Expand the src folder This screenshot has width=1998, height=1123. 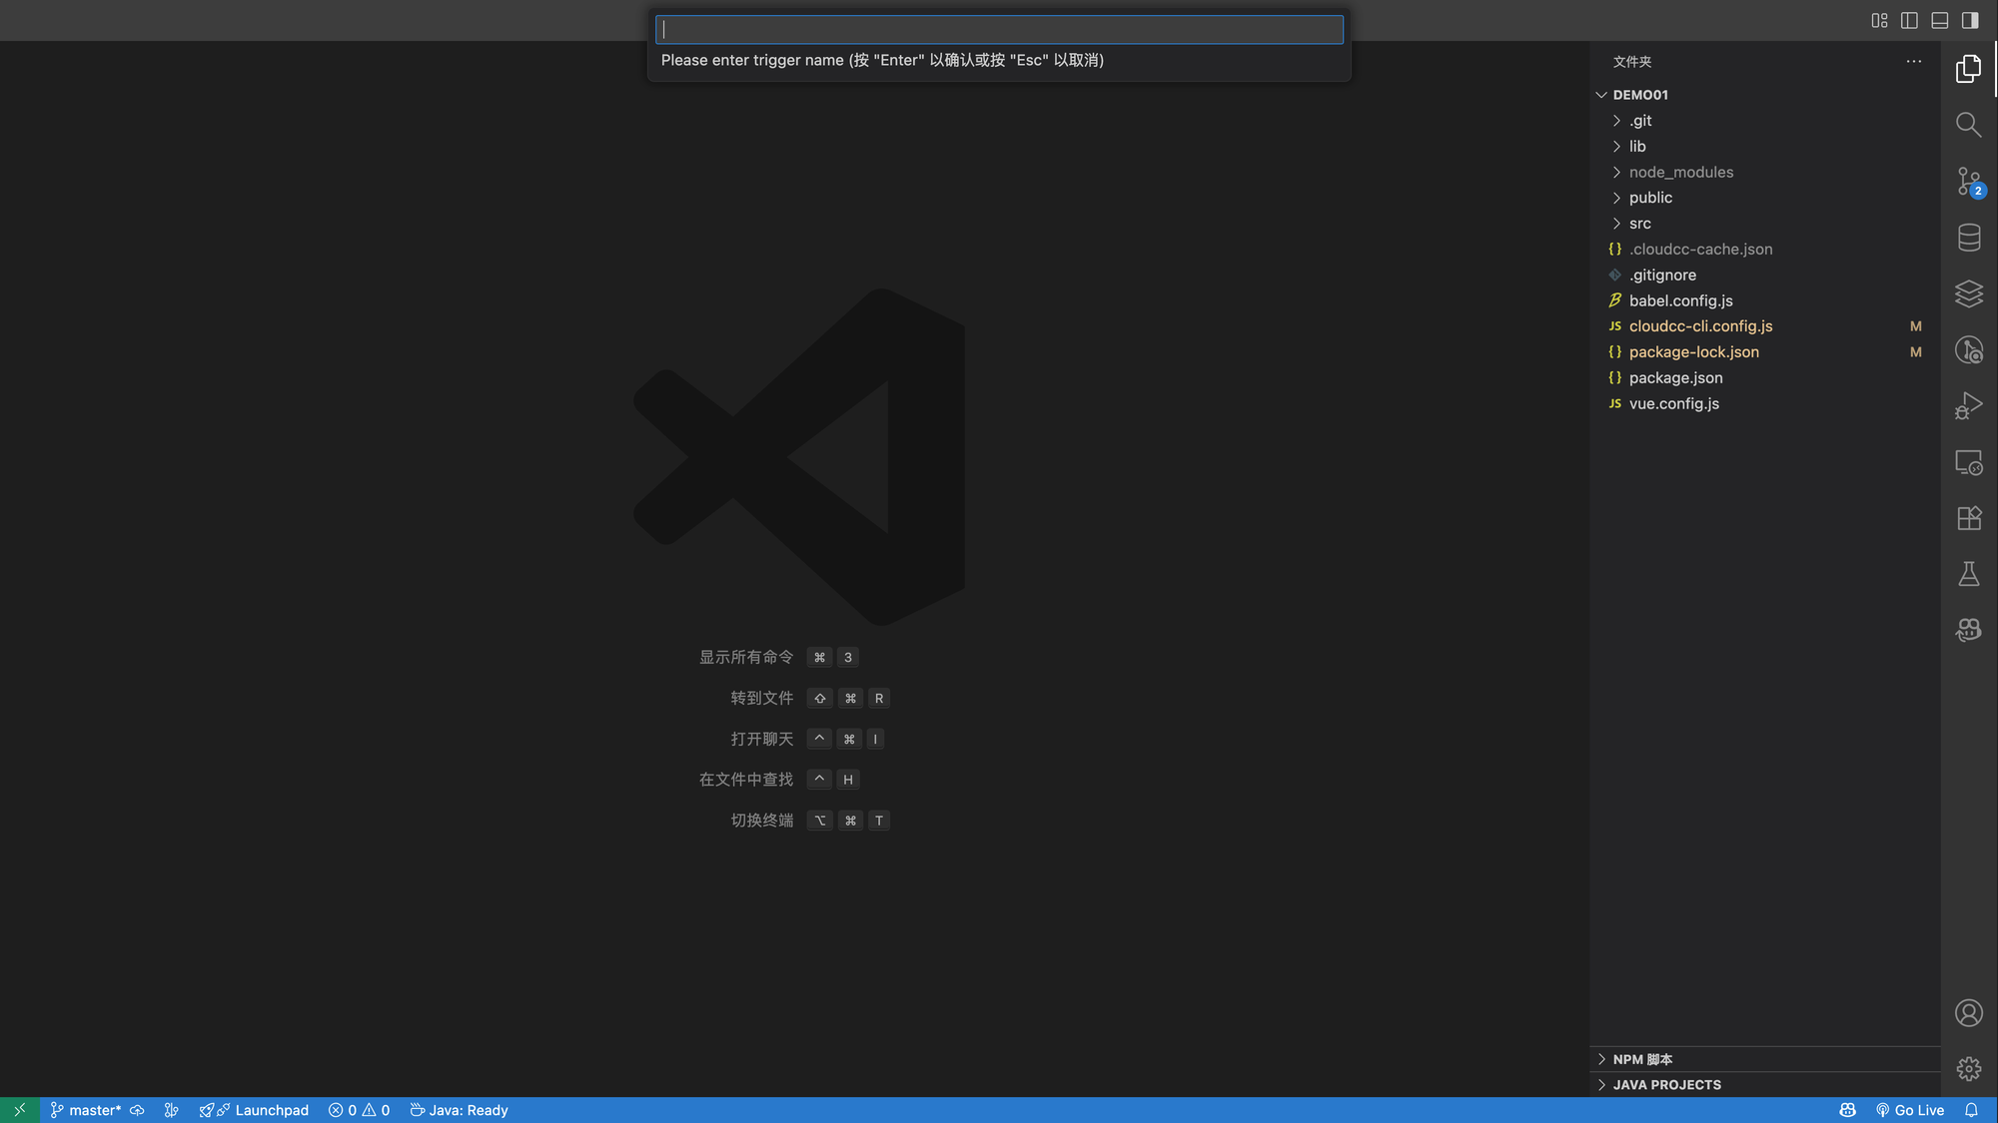[1639, 224]
